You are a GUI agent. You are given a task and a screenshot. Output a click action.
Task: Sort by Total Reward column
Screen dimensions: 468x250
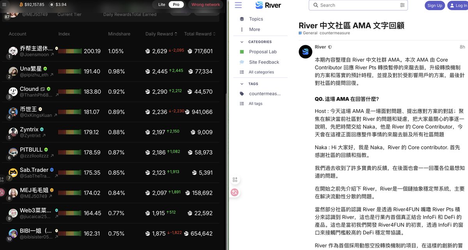[200, 34]
